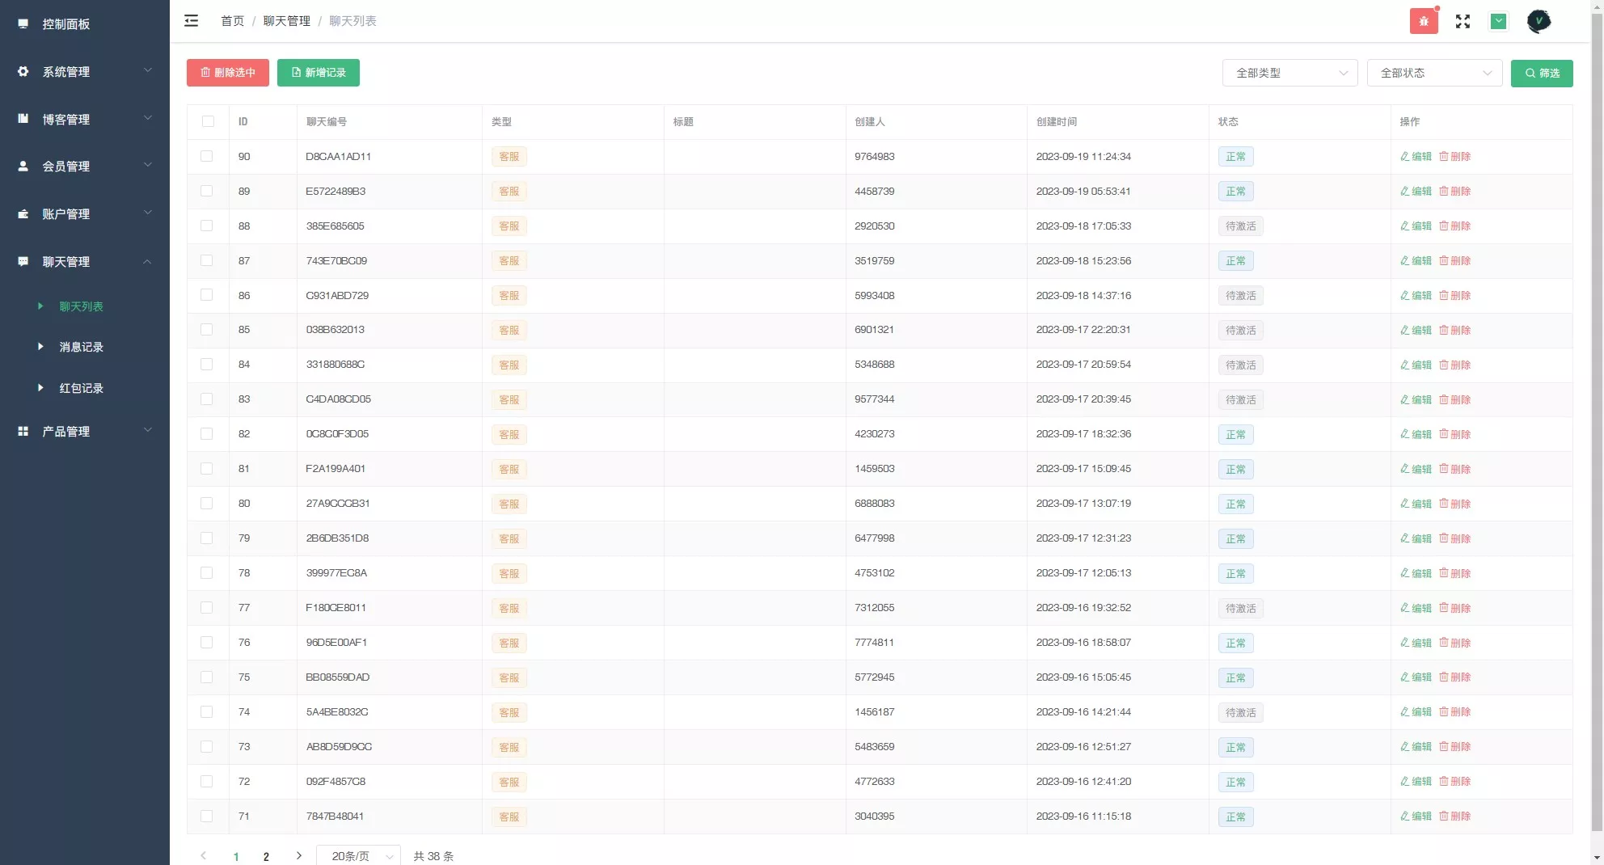
Task: Go to next page arrow
Action: pos(298,855)
